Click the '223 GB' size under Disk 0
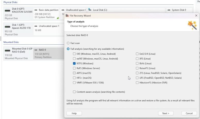This screenshot has height=119, width=200. [9, 15]
